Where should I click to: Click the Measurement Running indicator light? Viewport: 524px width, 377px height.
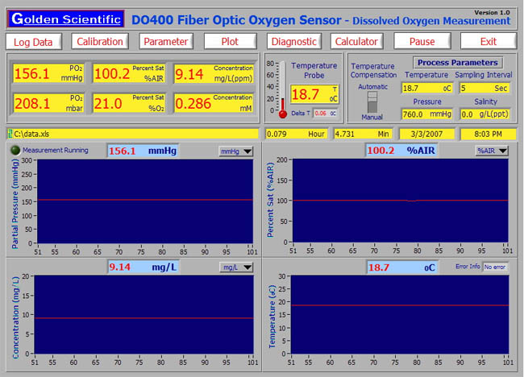15,151
